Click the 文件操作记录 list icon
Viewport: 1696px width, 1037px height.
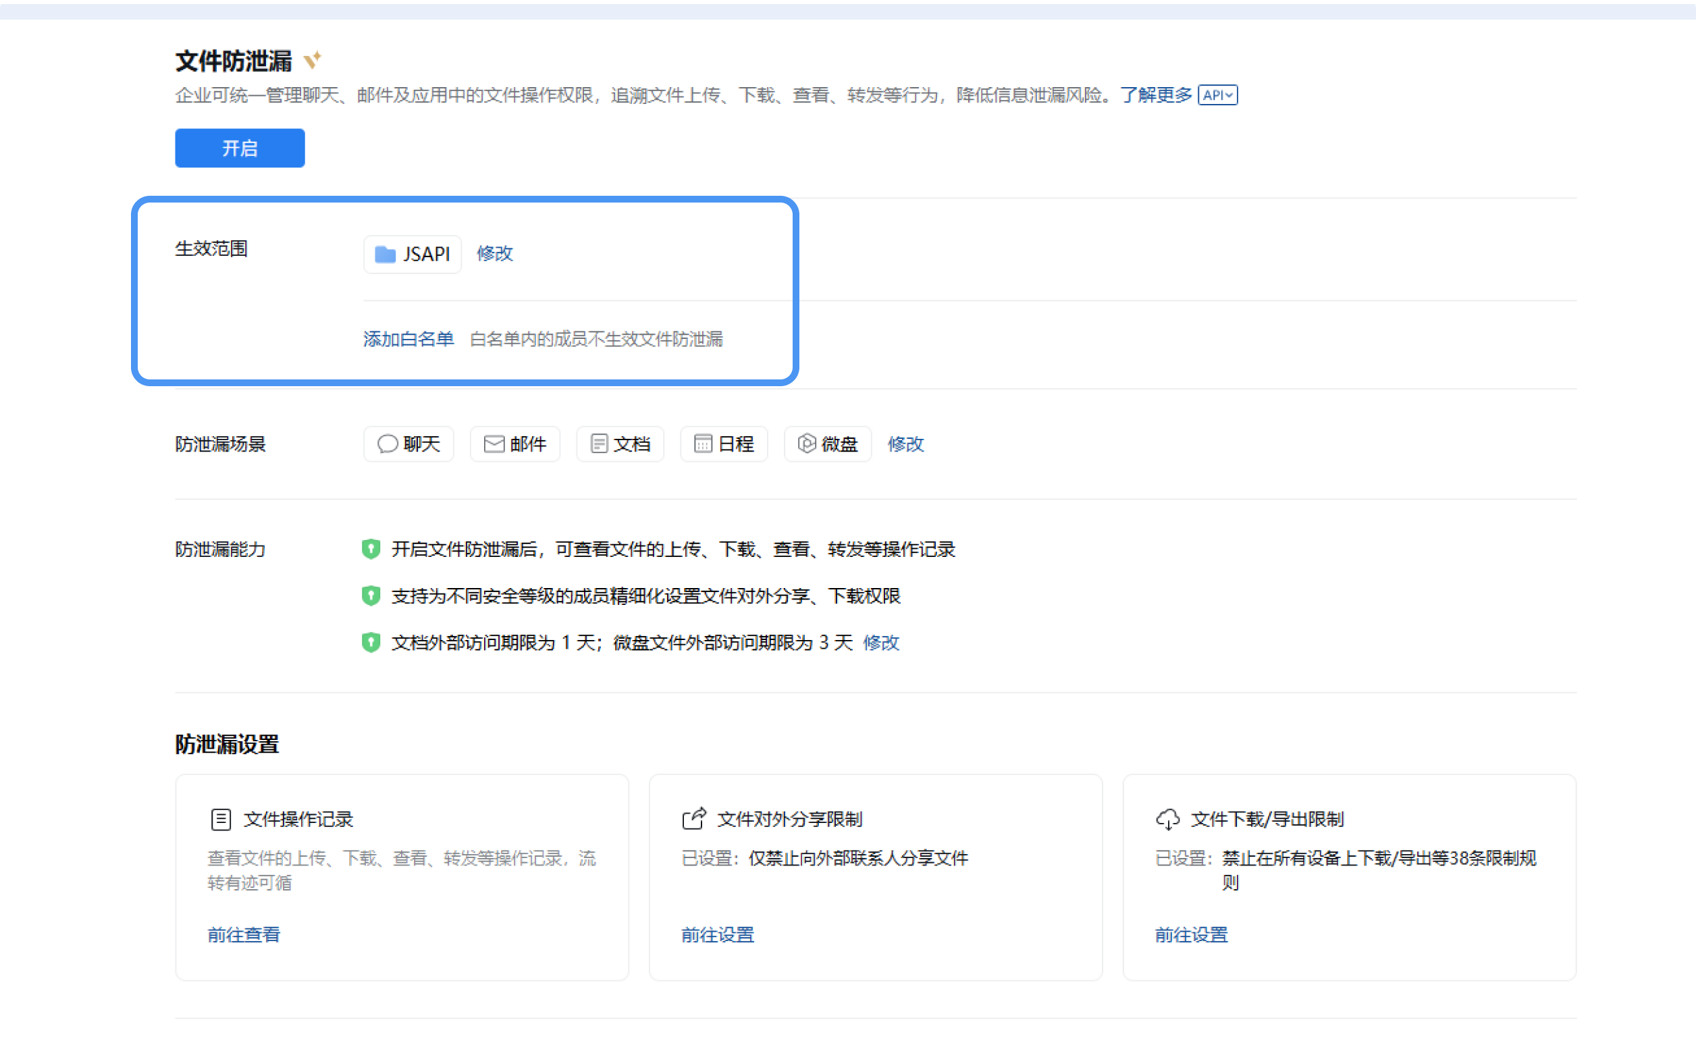point(221,820)
